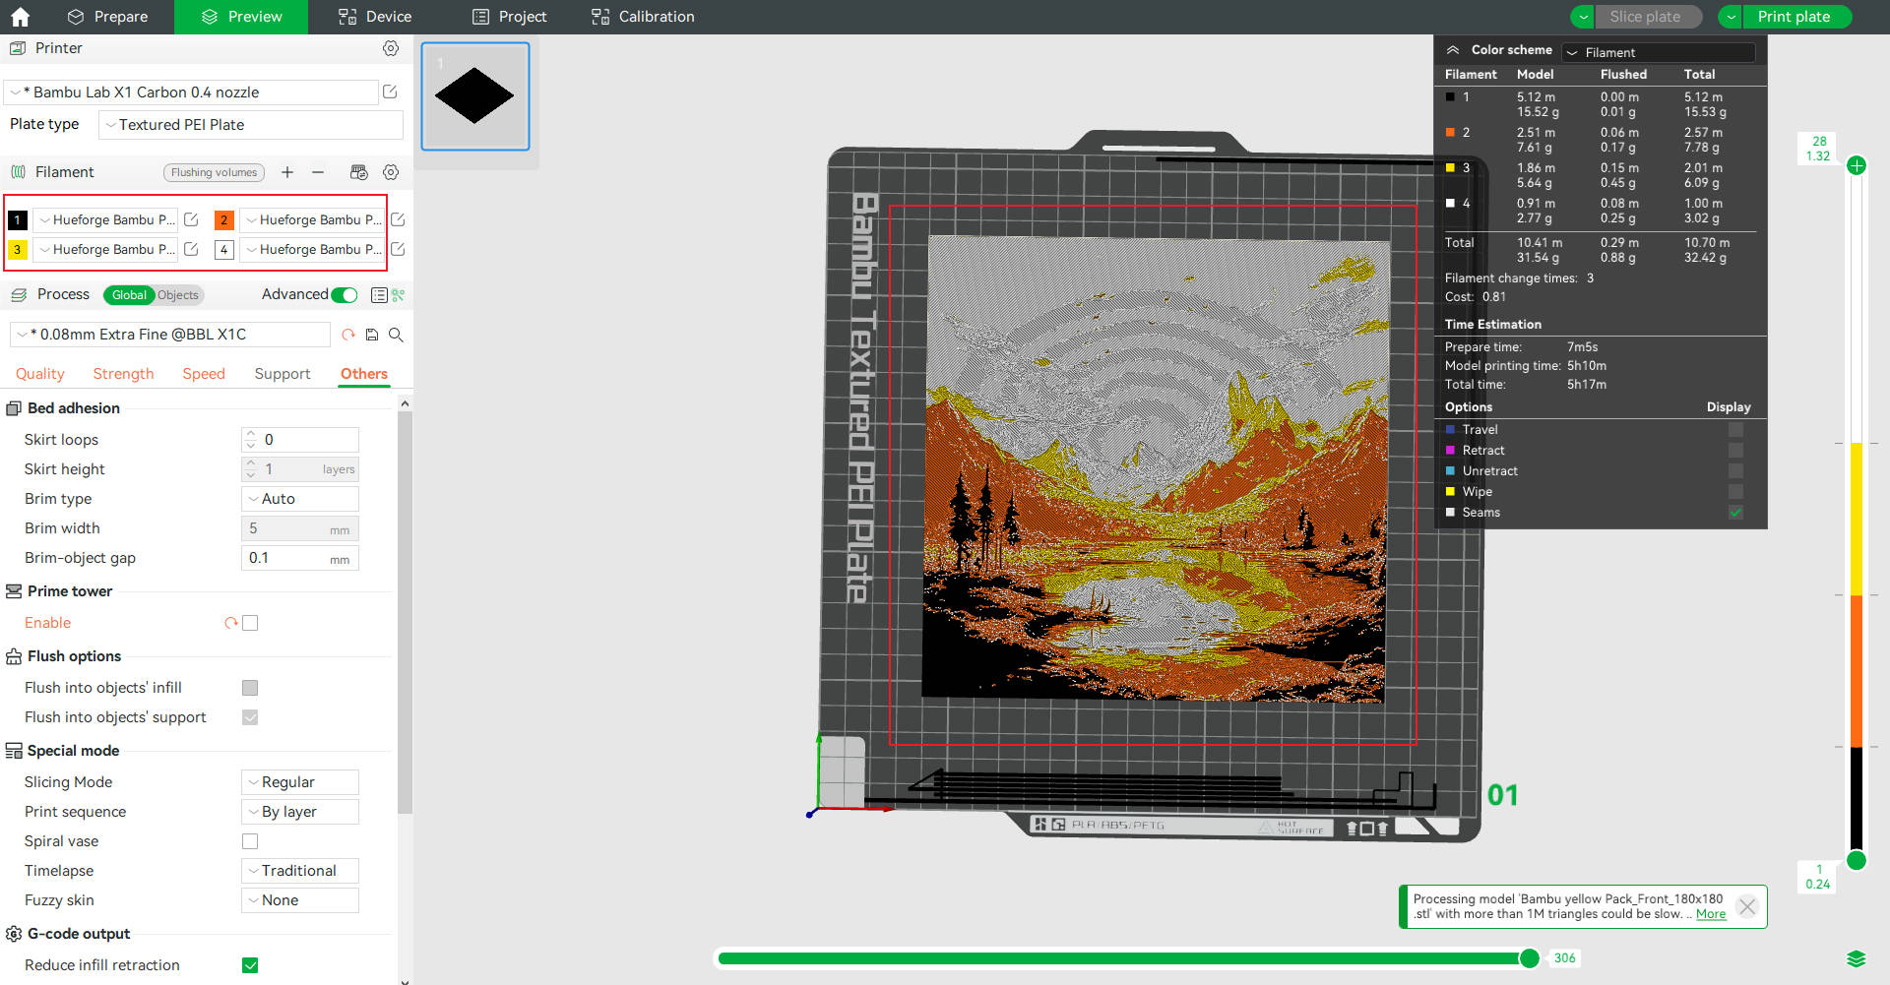
Task: Open the Color scheme Filament dropdown
Action: pyautogui.click(x=1659, y=52)
